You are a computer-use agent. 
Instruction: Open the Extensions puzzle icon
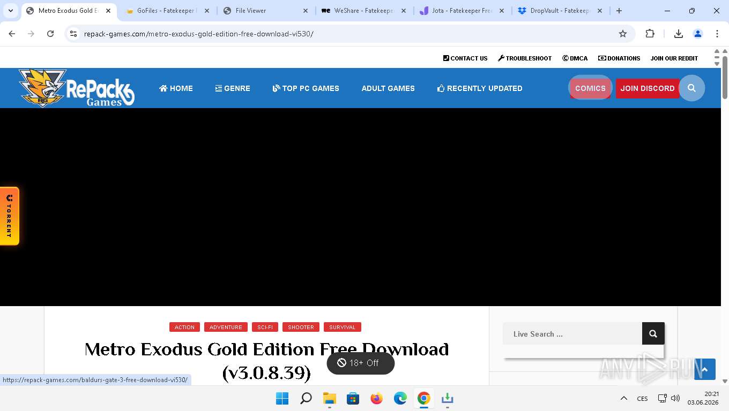pos(650,34)
